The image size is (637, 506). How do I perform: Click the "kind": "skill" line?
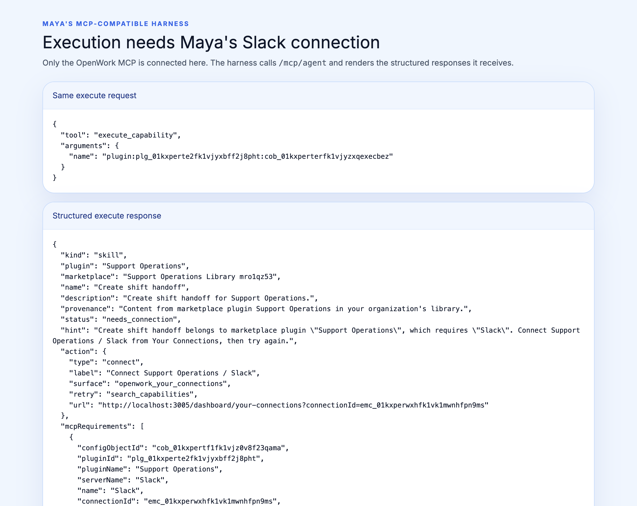click(x=94, y=255)
